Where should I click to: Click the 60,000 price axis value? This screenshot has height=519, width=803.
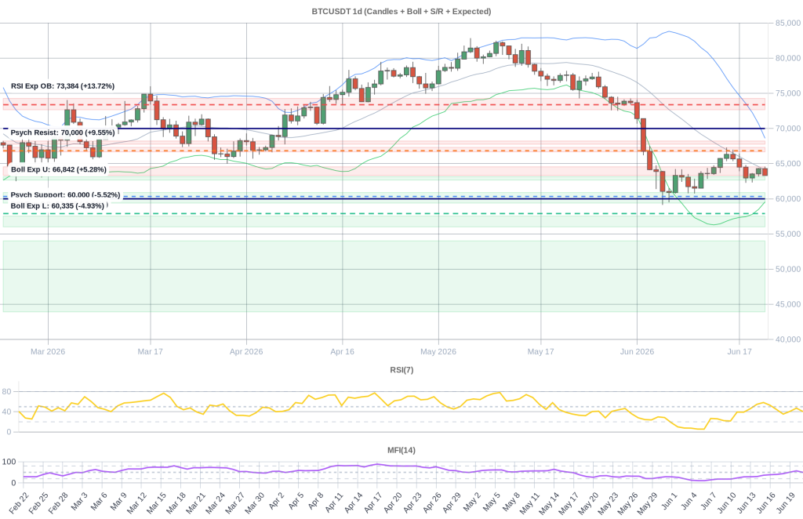[x=787, y=199]
